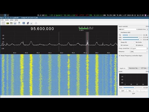The height and width of the screenshot is (112, 149).
Task: Open the I/Q recorder tool icon
Action: 19,23
